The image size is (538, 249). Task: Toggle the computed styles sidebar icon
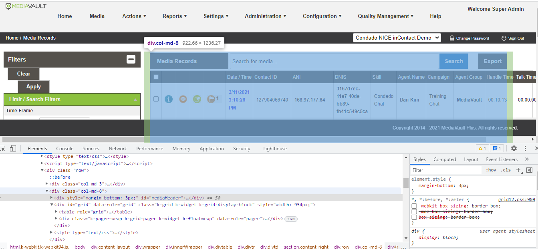click(529, 170)
